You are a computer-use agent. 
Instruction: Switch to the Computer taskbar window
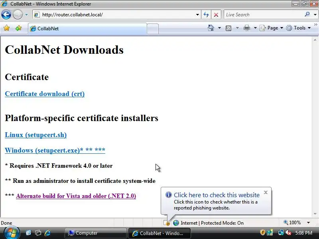(x=96, y=233)
